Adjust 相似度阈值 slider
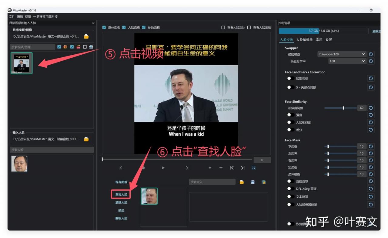Screen dimensions: 388x238 tap(340, 108)
